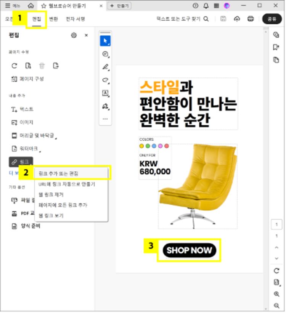The width and height of the screenshot is (286, 313).
Task: Click the + 만들기 button
Action: [119, 6]
